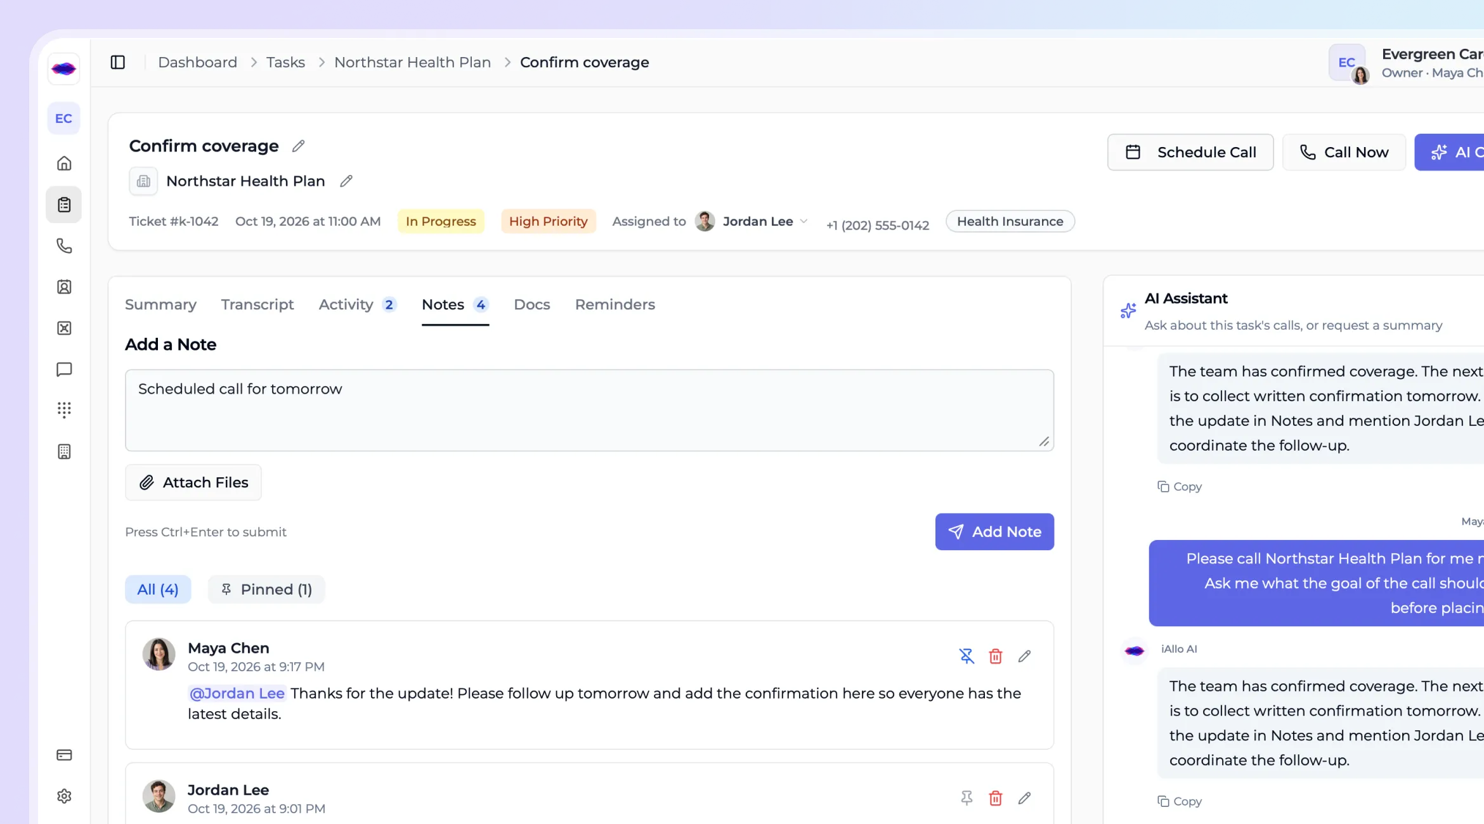Open the settings gear icon in sidebar

(x=64, y=796)
